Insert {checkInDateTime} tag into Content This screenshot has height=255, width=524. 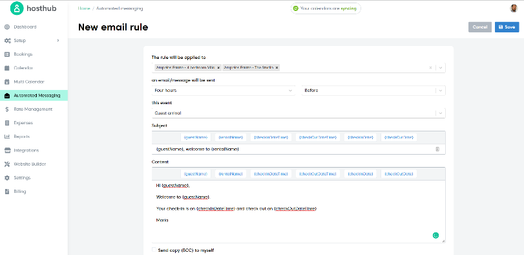(x=271, y=173)
